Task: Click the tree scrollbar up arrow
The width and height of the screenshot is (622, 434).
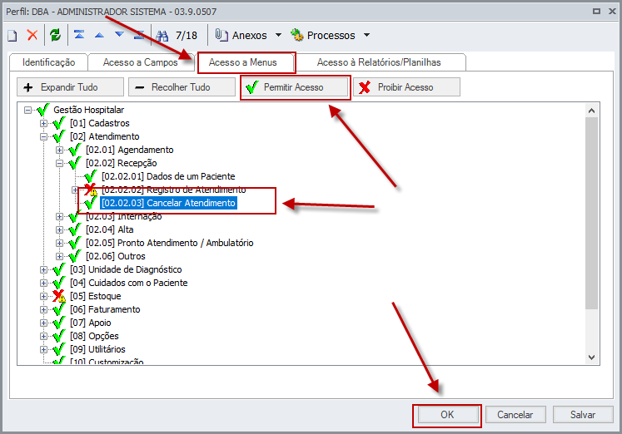Action: (x=591, y=111)
